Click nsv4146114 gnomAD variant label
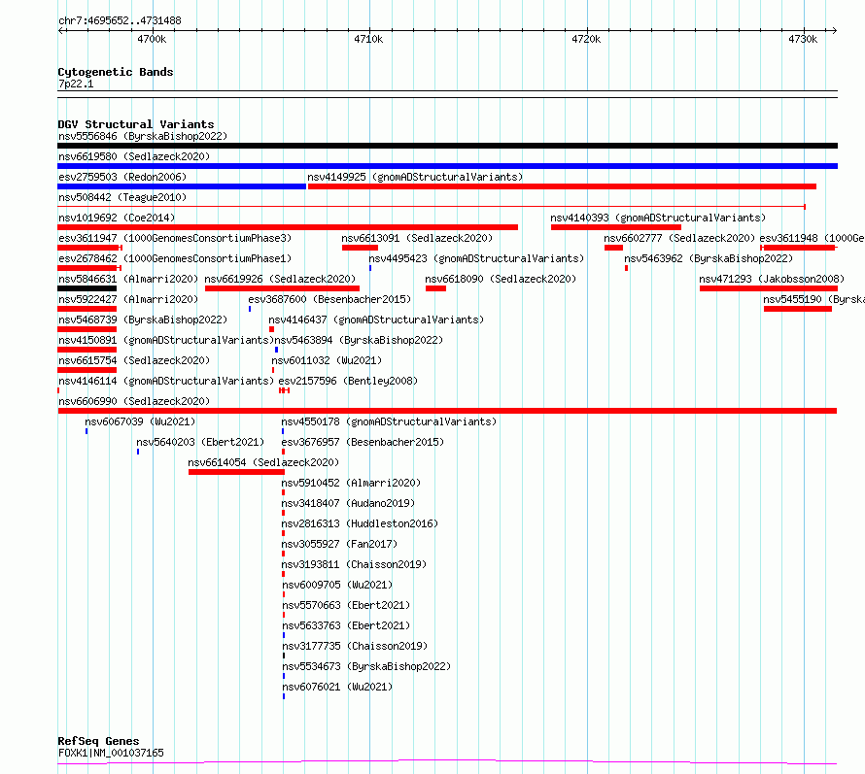This screenshot has width=865, height=774. point(166,381)
